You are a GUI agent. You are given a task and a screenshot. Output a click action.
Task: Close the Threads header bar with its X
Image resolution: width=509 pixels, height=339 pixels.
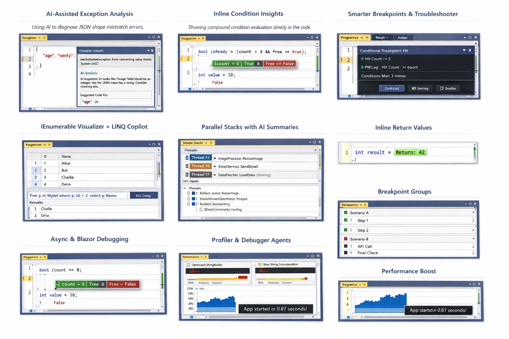[x=315, y=150]
